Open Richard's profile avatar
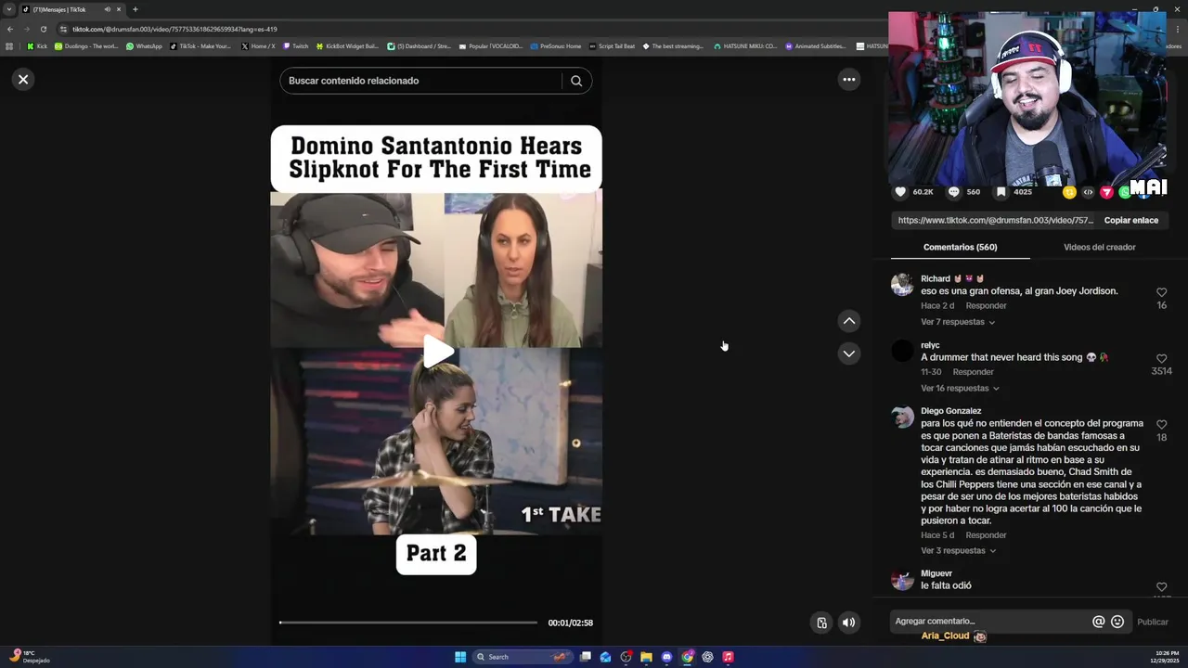The image size is (1188, 668). [902, 285]
